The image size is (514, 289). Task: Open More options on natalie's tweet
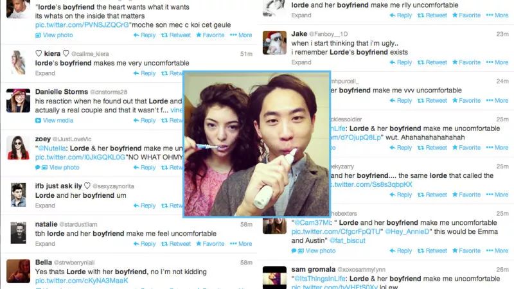coord(241,244)
